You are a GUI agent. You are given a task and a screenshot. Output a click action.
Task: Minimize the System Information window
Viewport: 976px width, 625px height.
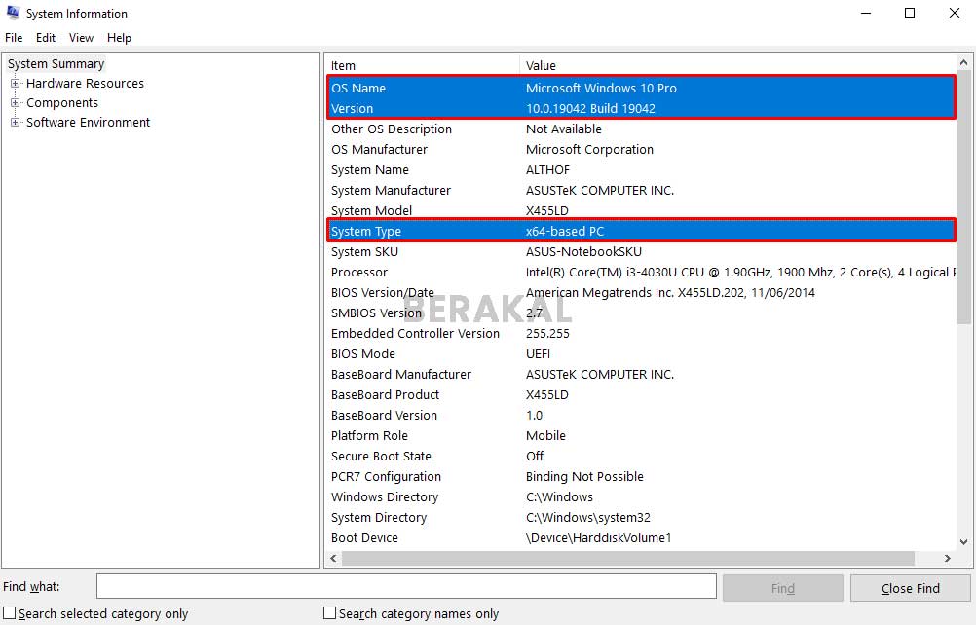[x=865, y=13]
